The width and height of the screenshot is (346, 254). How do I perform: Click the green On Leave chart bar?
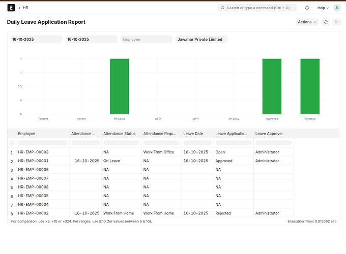pyautogui.click(x=120, y=86)
